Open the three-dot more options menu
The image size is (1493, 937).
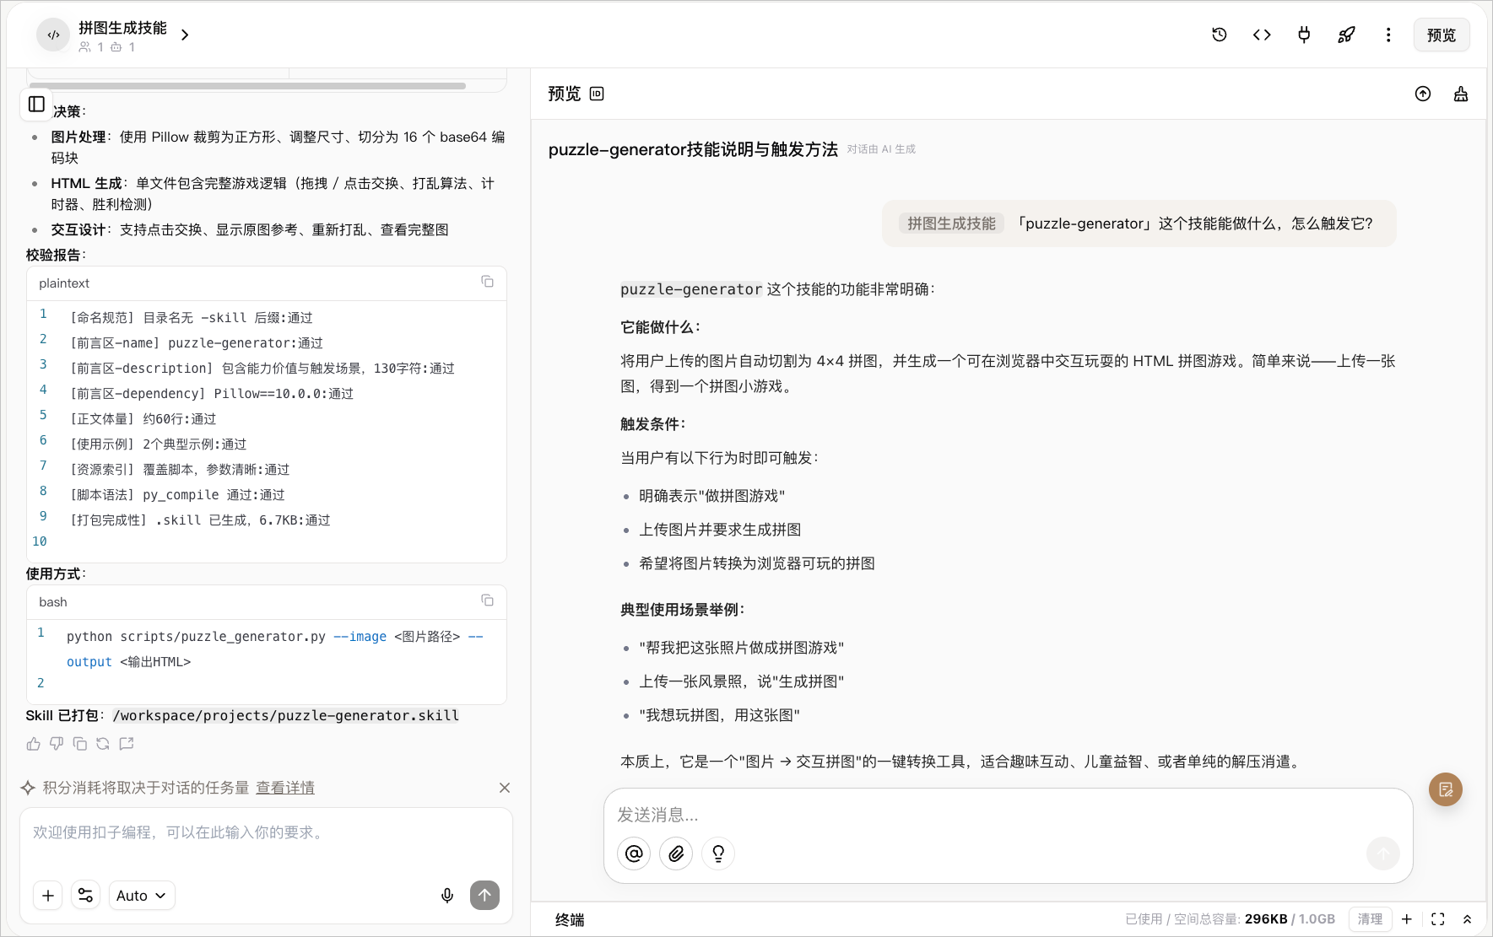[1388, 35]
